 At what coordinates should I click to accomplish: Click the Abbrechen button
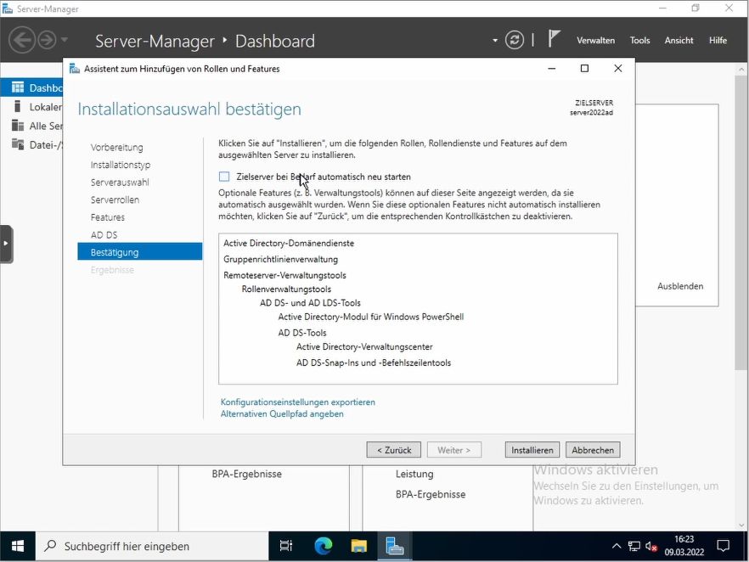[x=593, y=450]
